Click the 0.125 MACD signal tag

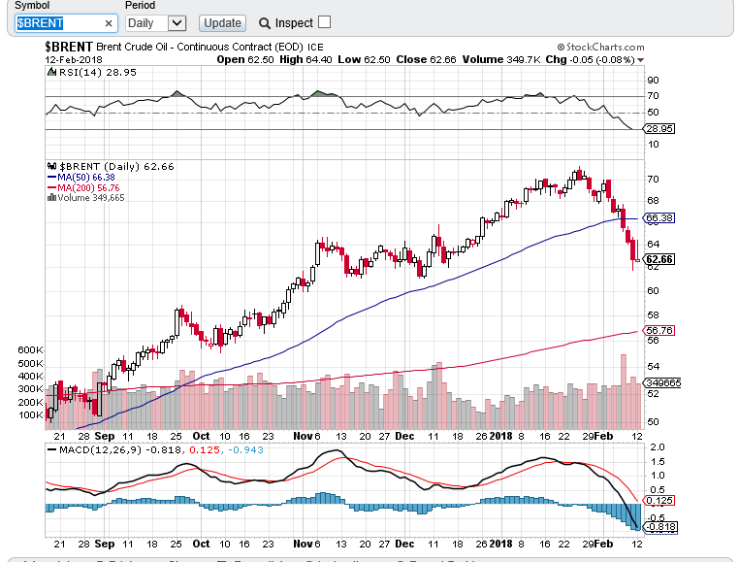tap(659, 500)
